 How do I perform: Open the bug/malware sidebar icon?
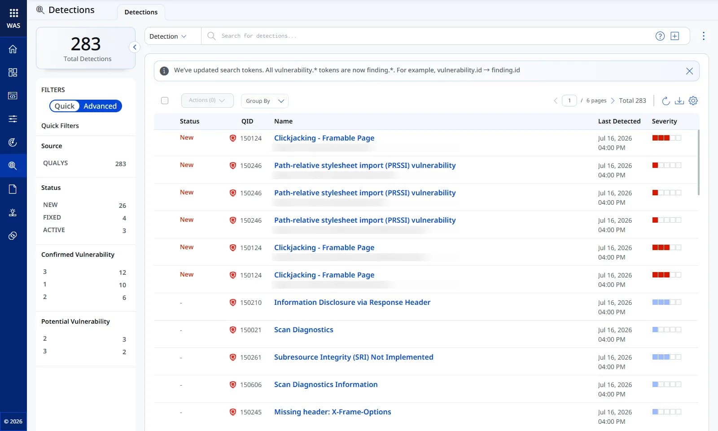click(x=13, y=212)
